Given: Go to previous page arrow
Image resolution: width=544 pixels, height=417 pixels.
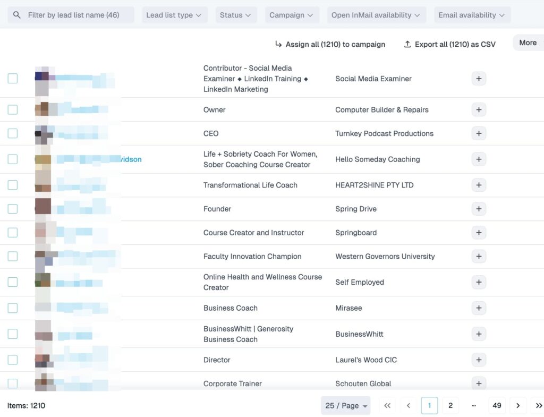Looking at the screenshot, I should [x=409, y=405].
